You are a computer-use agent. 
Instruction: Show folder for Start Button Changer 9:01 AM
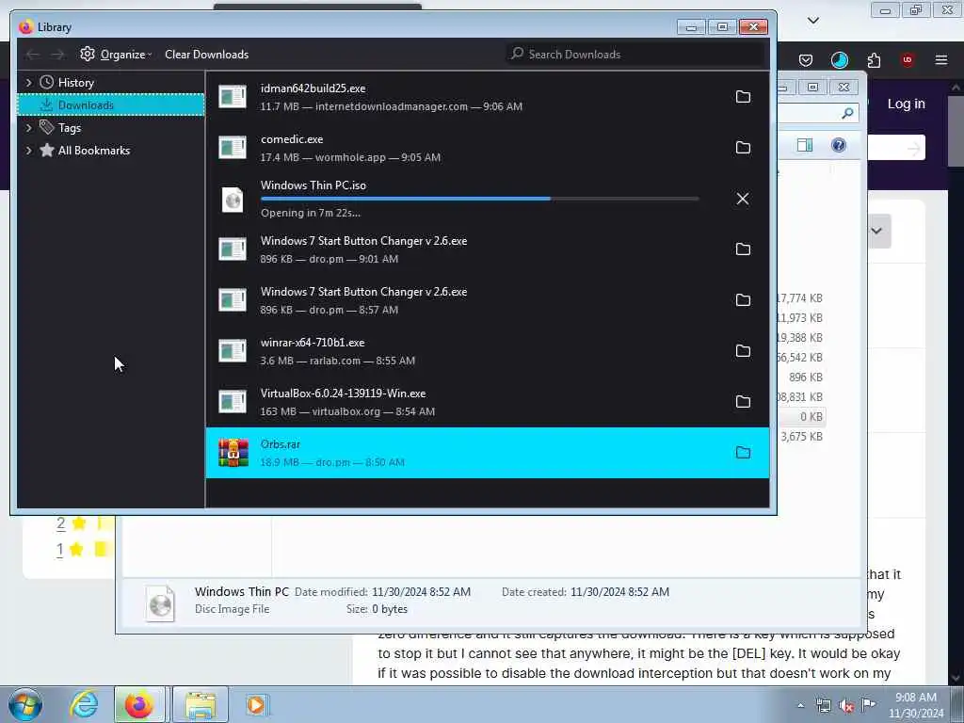click(743, 249)
